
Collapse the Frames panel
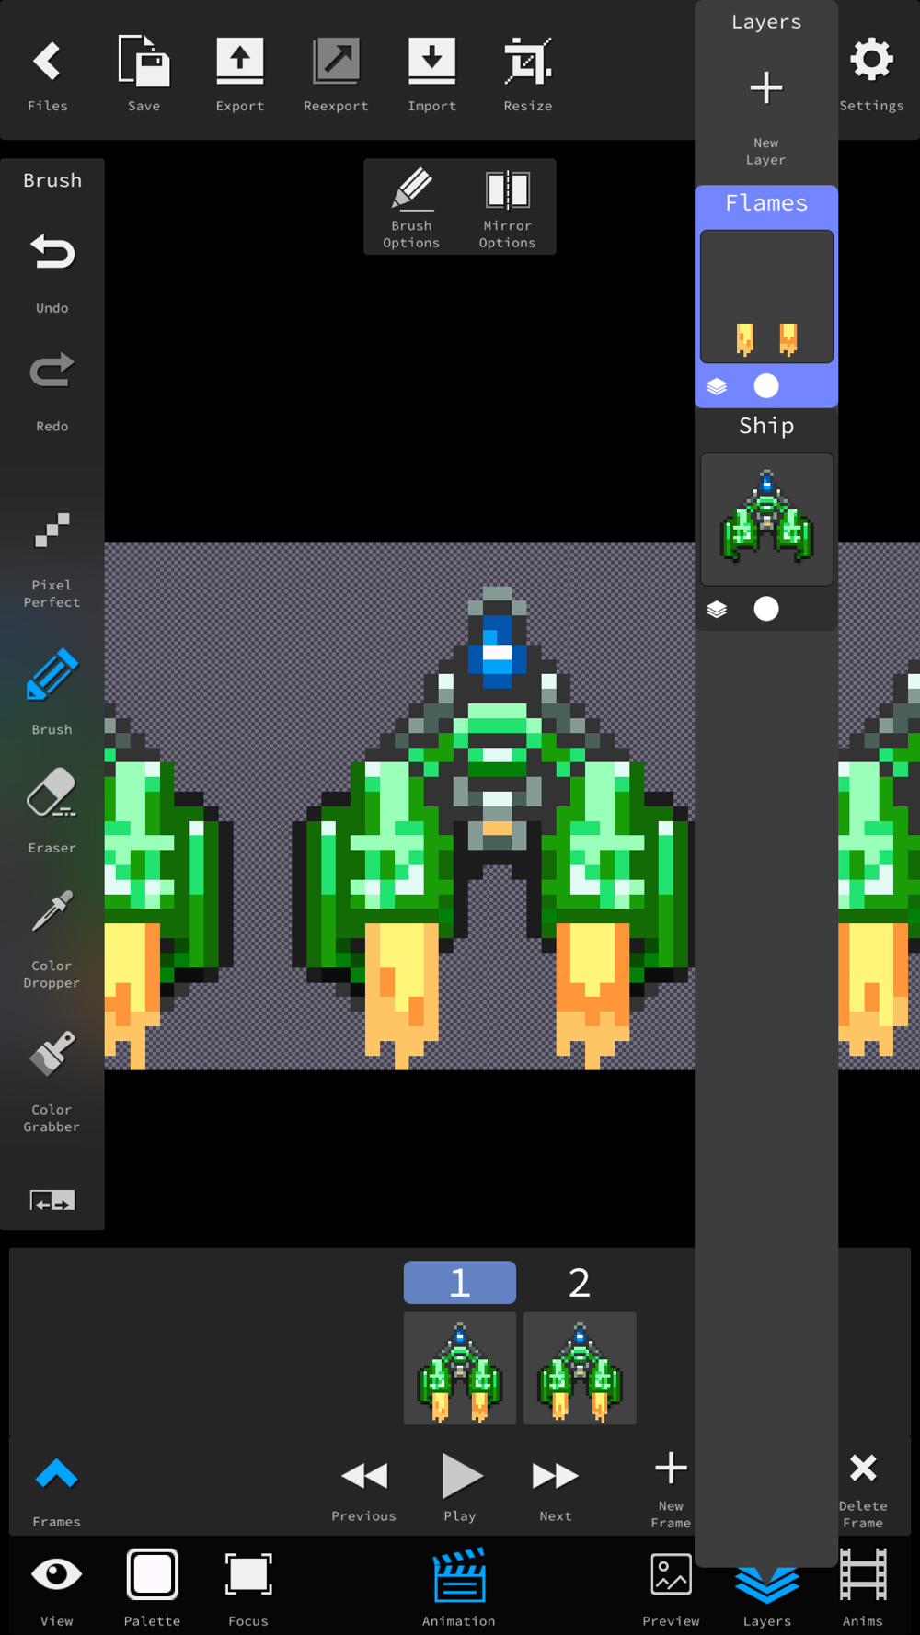pyautogui.click(x=56, y=1492)
